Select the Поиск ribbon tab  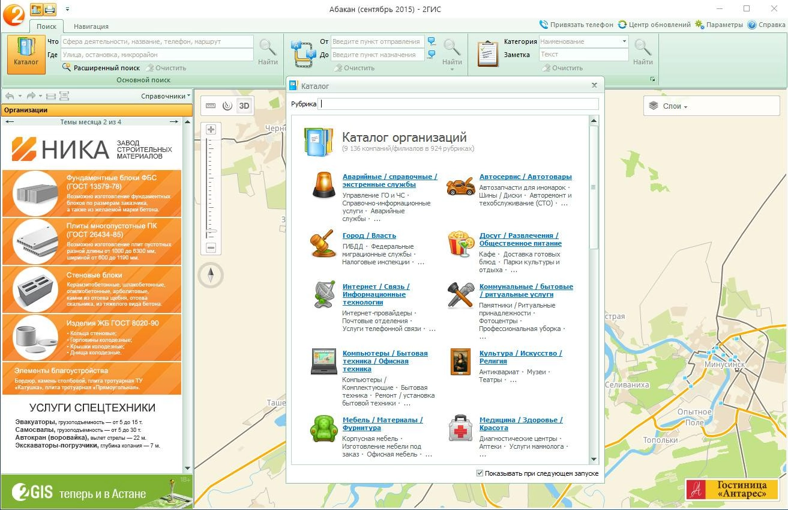[46, 26]
